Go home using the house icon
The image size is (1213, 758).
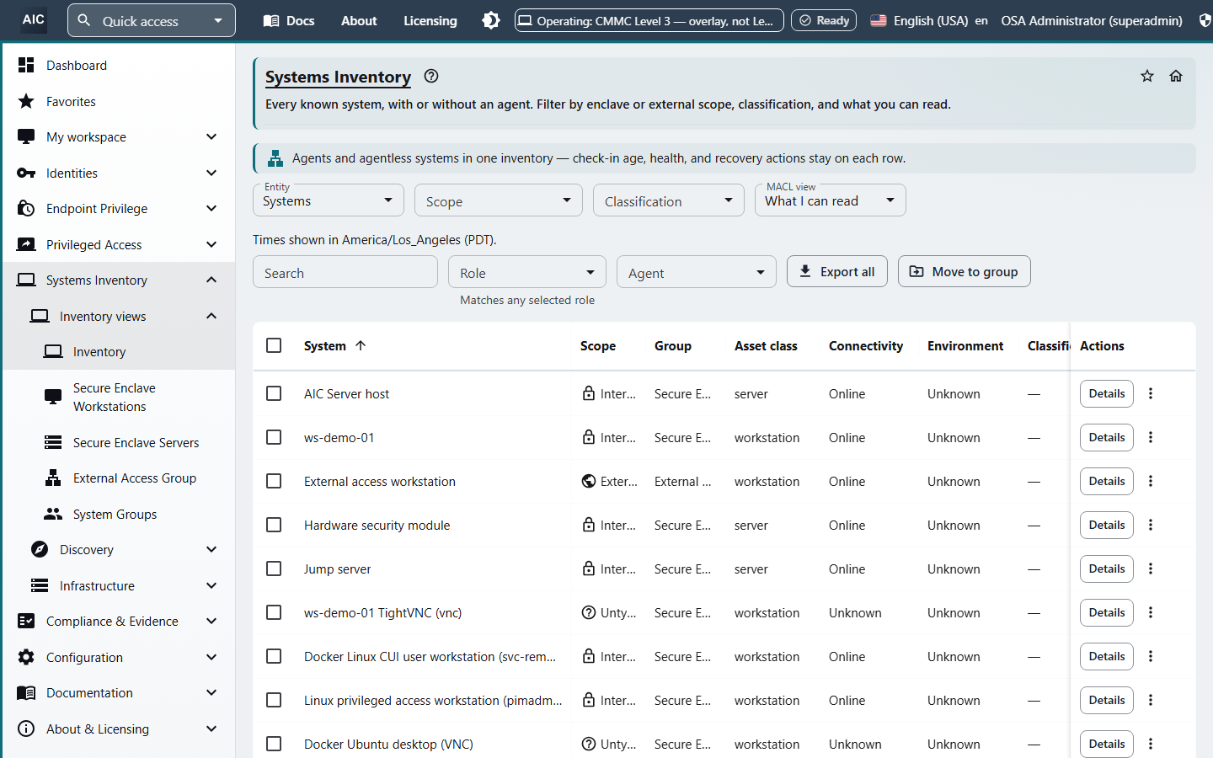[1176, 76]
